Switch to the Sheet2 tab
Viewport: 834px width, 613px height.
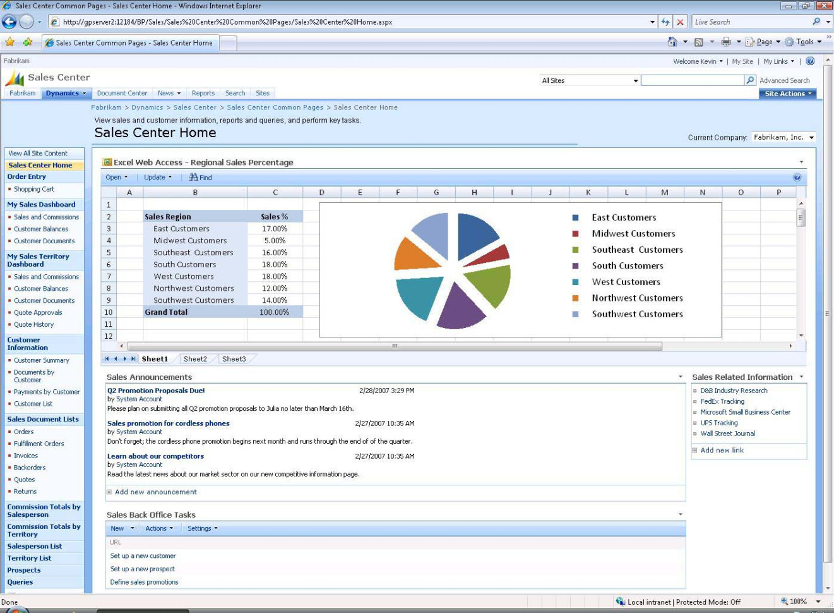point(195,359)
